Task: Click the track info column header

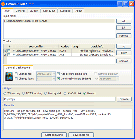Action: coord(97,46)
